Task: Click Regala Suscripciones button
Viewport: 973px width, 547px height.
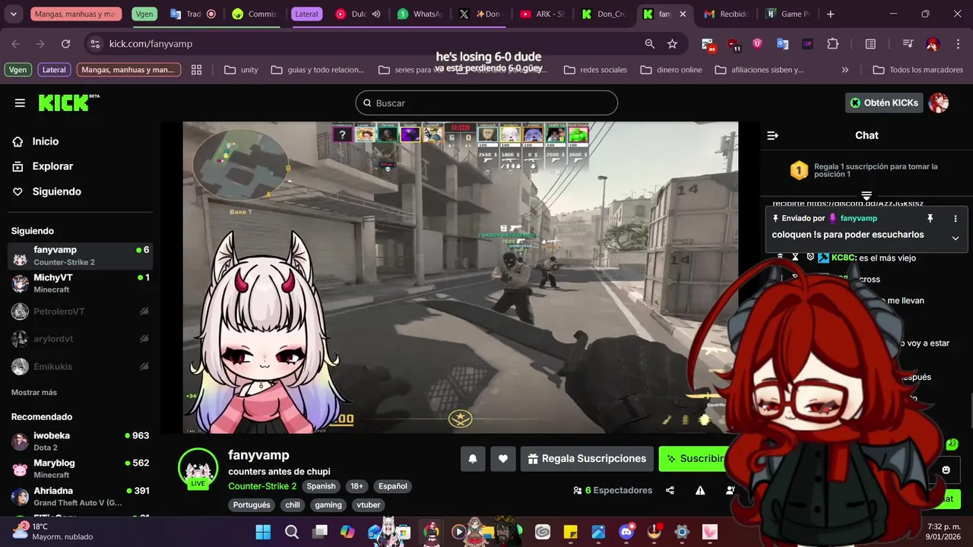Action: pyautogui.click(x=587, y=459)
